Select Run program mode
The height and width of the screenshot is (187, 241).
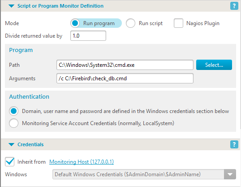75,23
